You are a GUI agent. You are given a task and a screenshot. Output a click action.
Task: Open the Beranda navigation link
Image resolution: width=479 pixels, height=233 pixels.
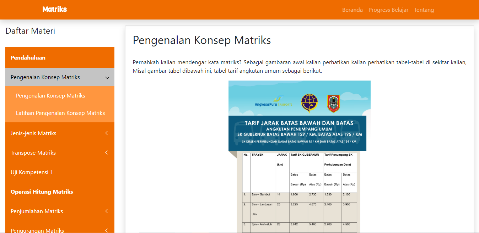352,10
